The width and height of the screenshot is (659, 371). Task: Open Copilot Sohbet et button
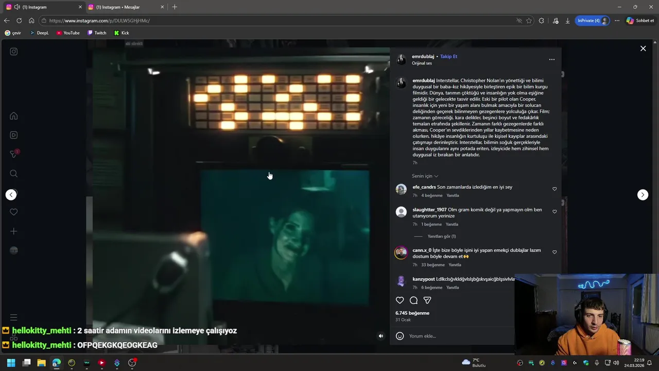(640, 21)
